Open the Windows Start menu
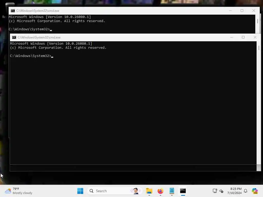This screenshot has width=263, height=197. (x=80, y=191)
